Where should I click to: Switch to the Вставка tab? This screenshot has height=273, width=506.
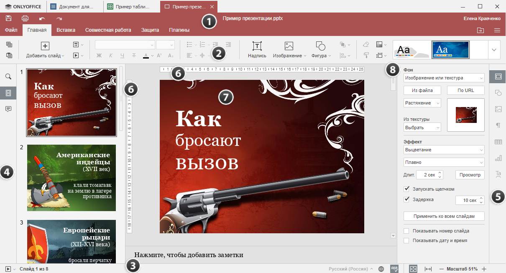66,30
